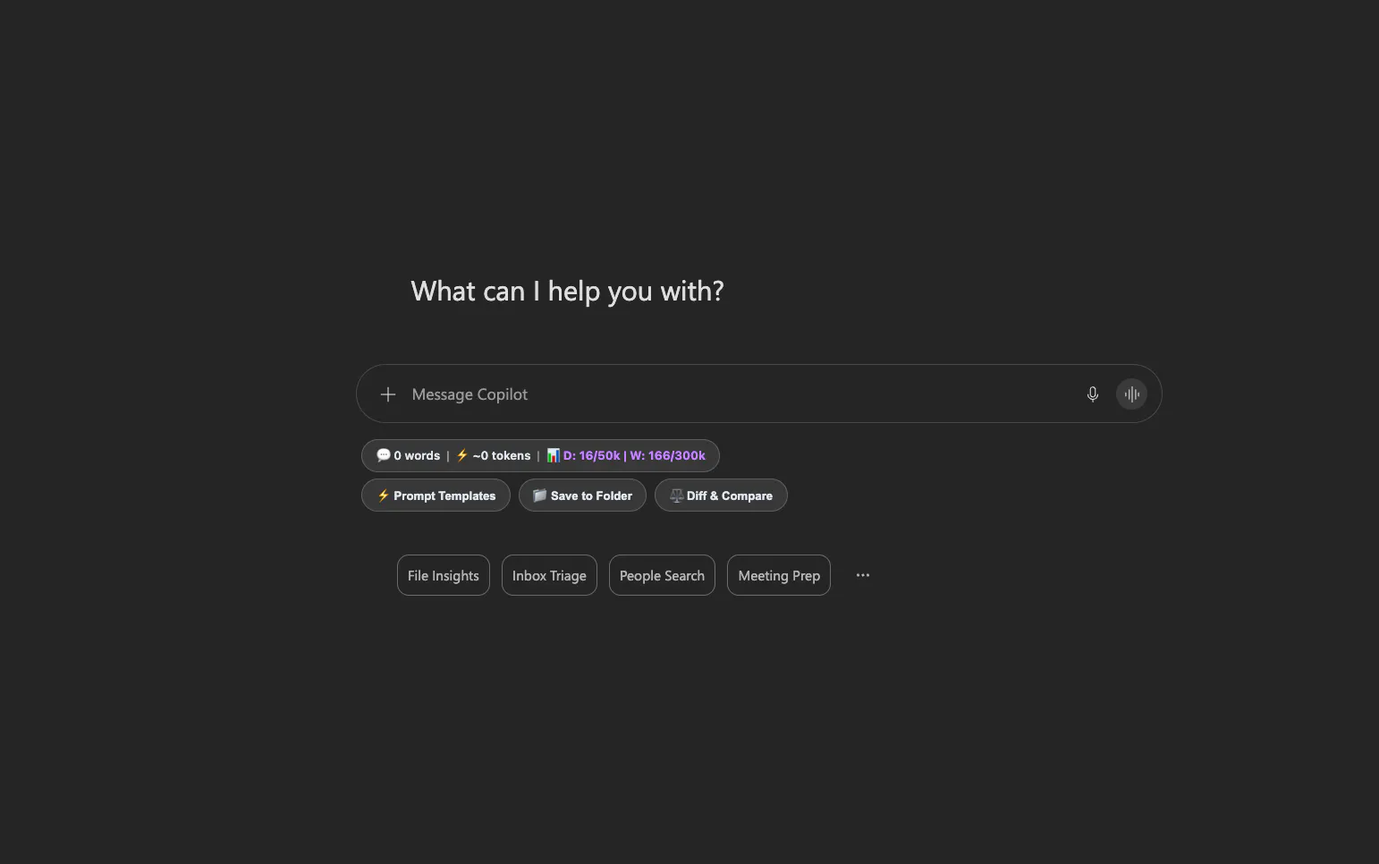Open Prompt Templates
1379x864 pixels.
pos(436,496)
